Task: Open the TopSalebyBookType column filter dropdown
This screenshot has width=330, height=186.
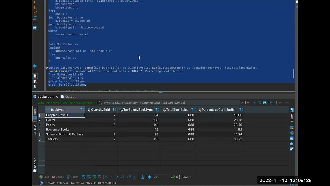Action: pyautogui.click(x=157, y=110)
